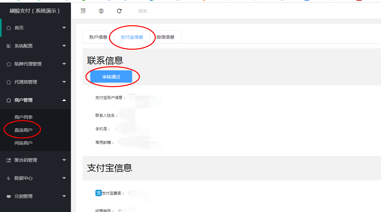Click the icon beside 贴牌代理管理
The width and height of the screenshot is (381, 212).
[x=9, y=64]
